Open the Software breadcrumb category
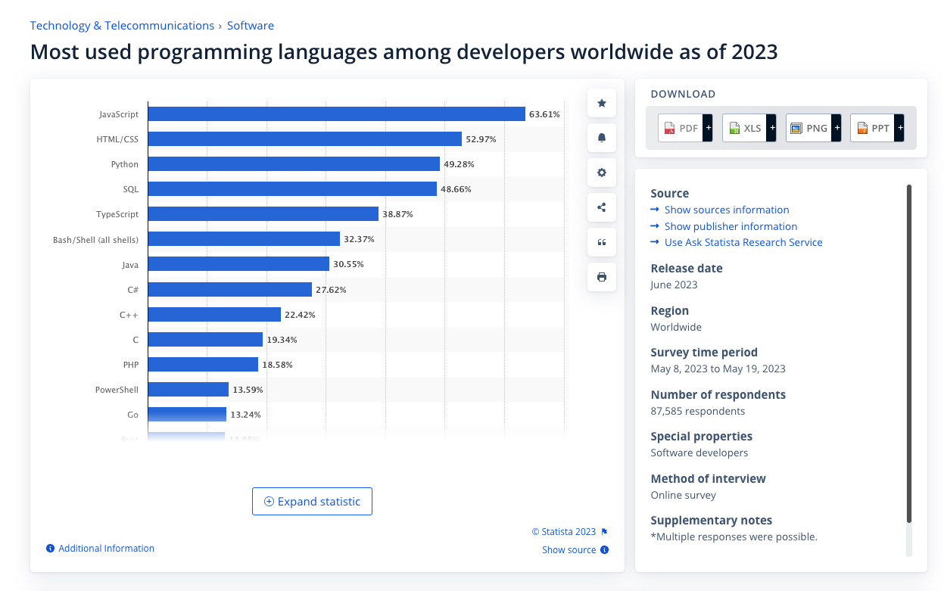The width and height of the screenshot is (944, 591). [251, 26]
